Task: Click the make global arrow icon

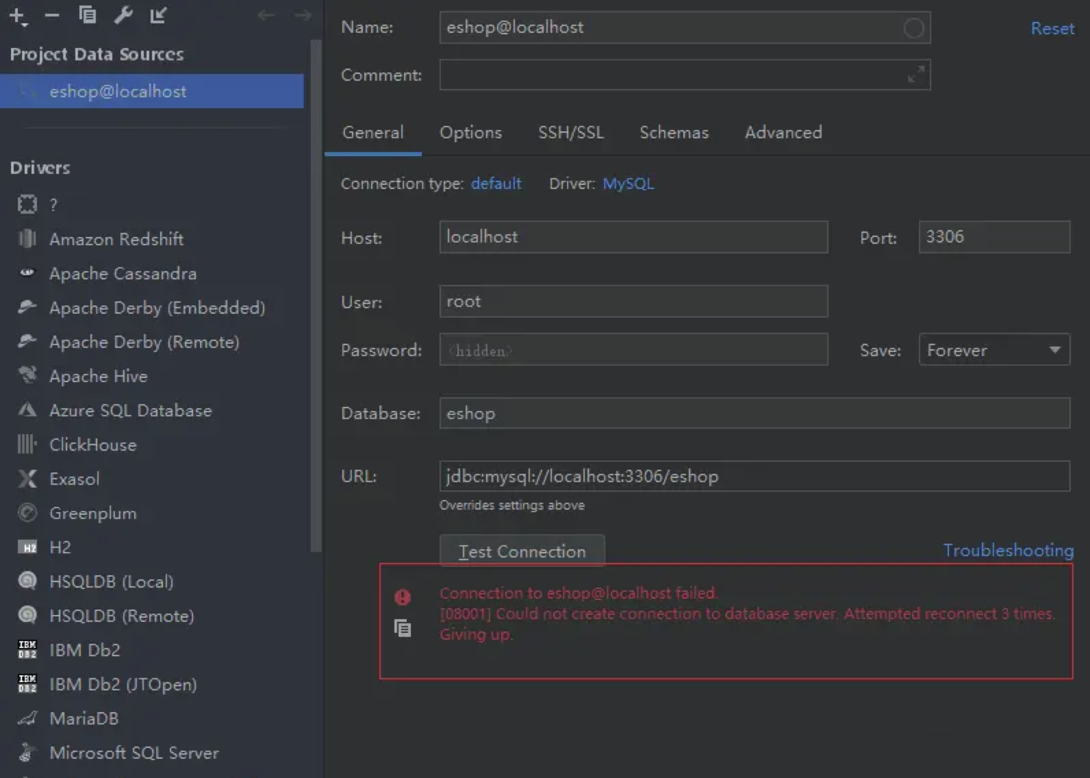Action: pyautogui.click(x=158, y=15)
